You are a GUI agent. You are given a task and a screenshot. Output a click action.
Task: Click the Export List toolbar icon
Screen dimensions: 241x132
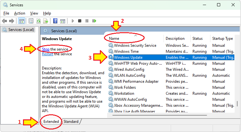coord(46,21)
